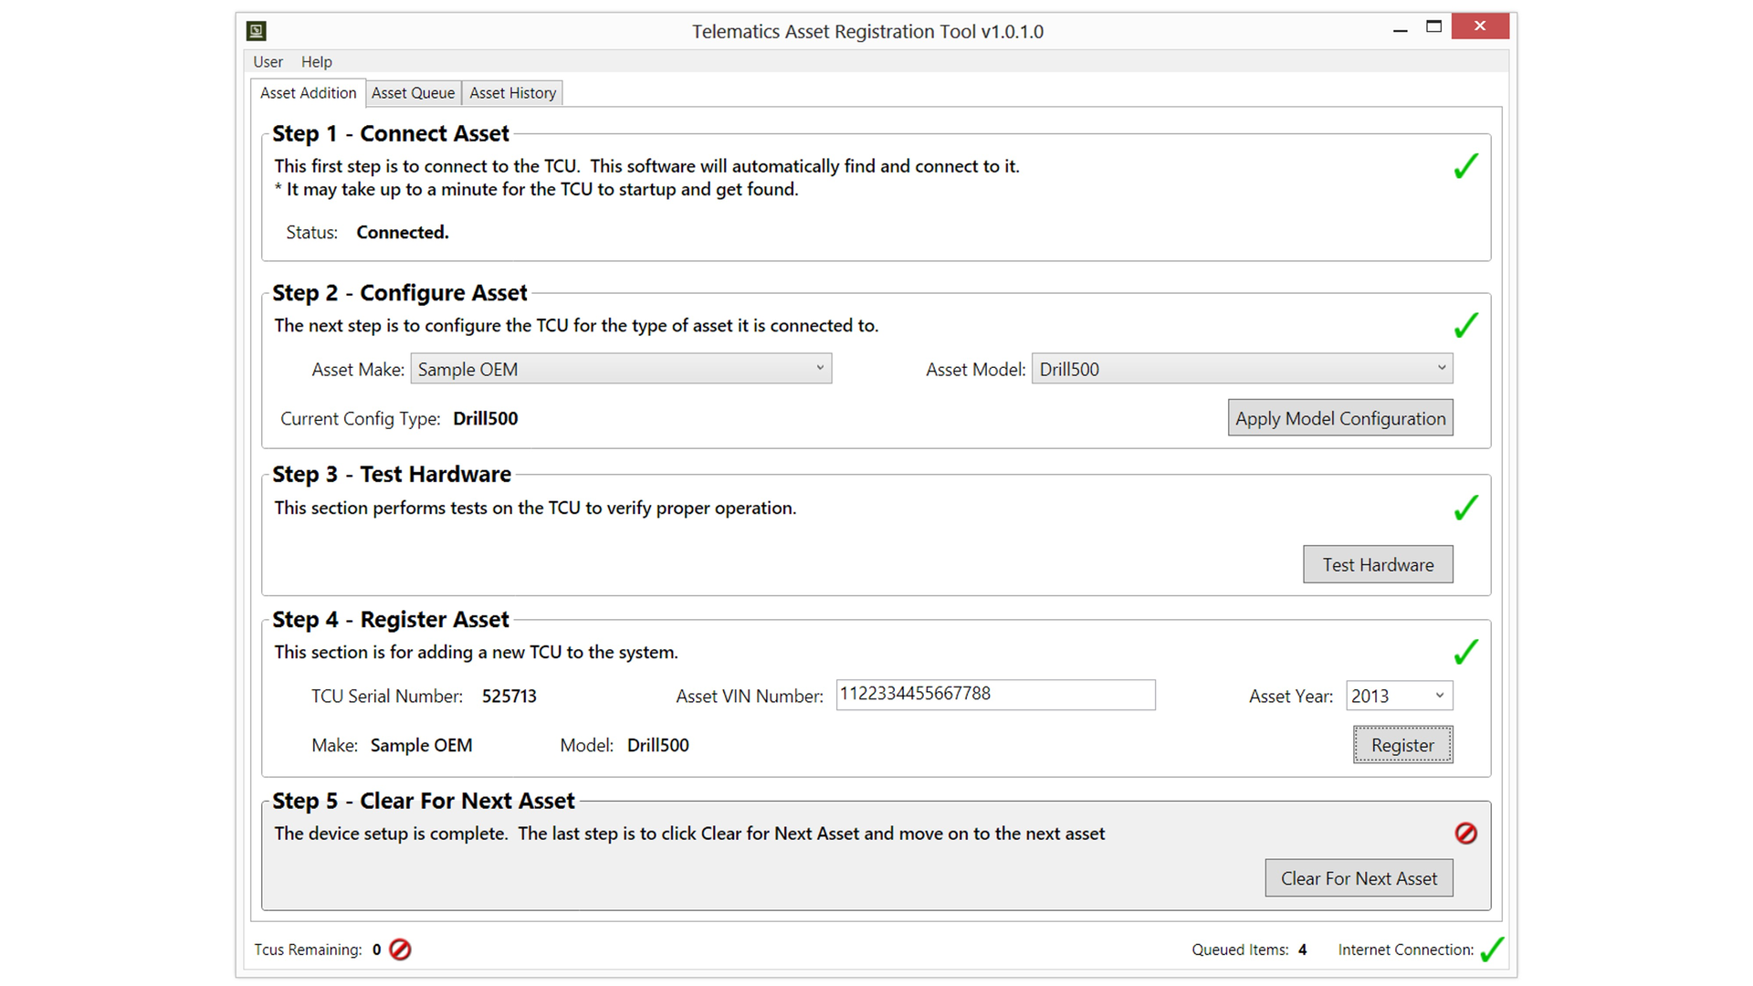The height and width of the screenshot is (986, 1753).
Task: Click Internet Connection green checkmark
Action: click(x=1492, y=949)
